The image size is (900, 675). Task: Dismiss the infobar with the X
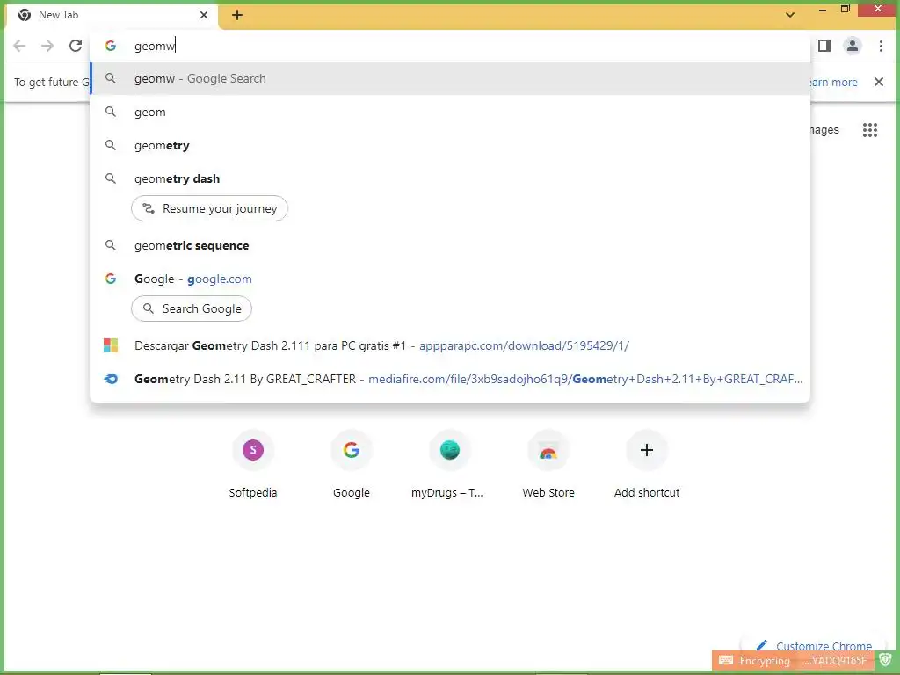pos(878,82)
